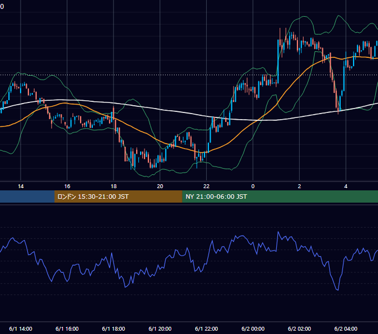Click the 6/2 02:00 time label

click(300, 328)
